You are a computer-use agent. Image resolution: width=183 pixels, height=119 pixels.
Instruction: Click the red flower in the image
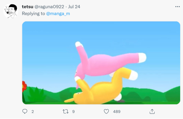(x=24, y=86)
